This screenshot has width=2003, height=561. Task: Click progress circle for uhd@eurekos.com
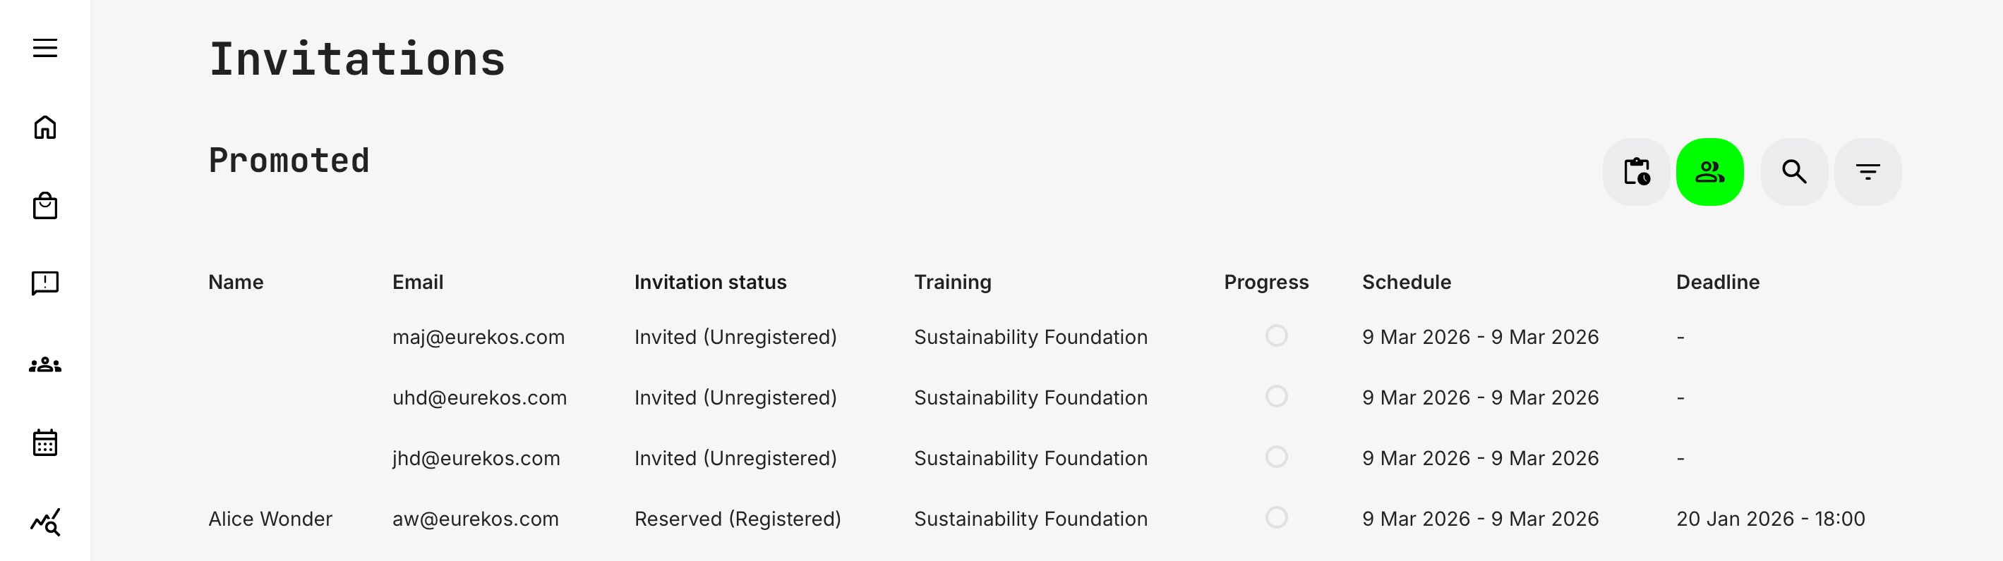[1276, 397]
